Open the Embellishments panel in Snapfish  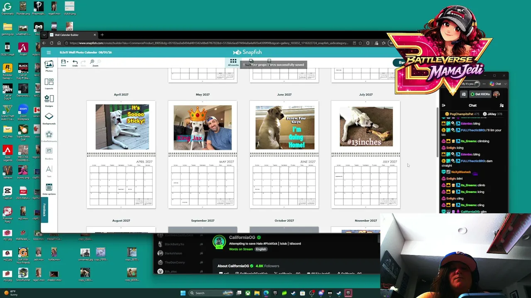pyautogui.click(x=49, y=136)
